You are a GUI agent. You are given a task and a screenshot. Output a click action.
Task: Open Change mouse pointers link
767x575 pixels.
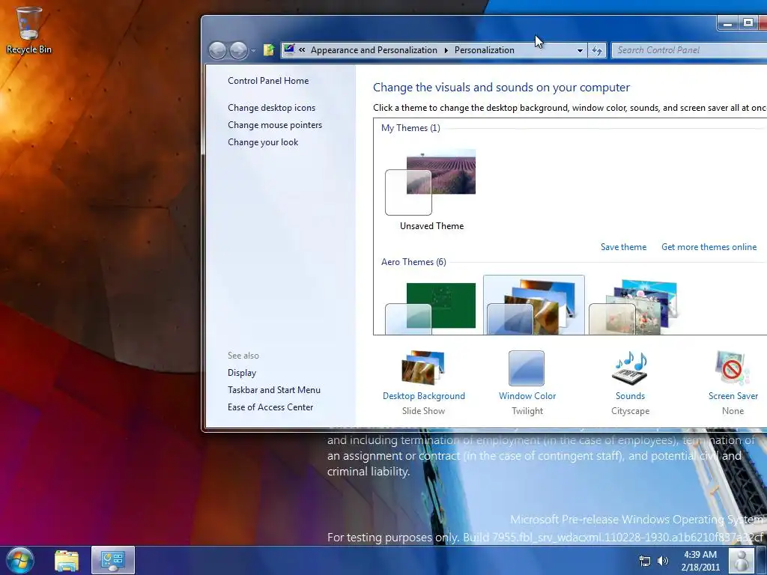pos(275,125)
